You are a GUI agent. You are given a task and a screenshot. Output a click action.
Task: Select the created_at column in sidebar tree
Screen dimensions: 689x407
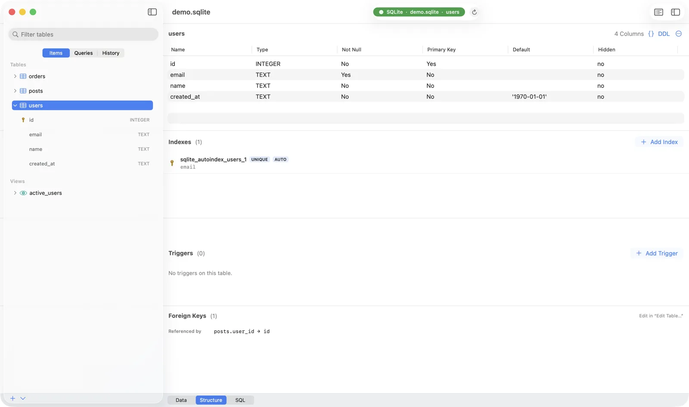[x=83, y=164]
